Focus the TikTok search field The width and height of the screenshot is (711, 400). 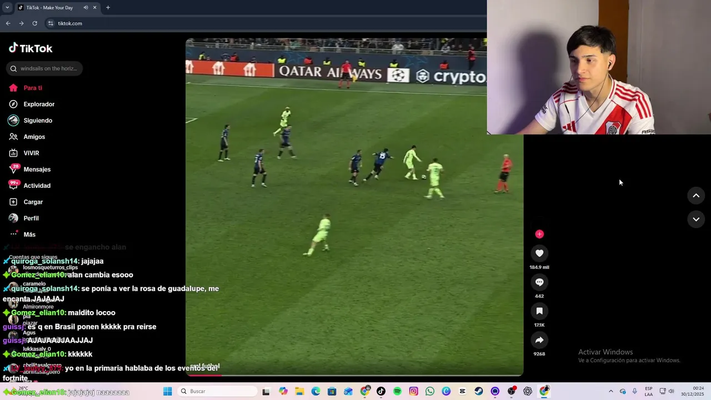click(44, 68)
